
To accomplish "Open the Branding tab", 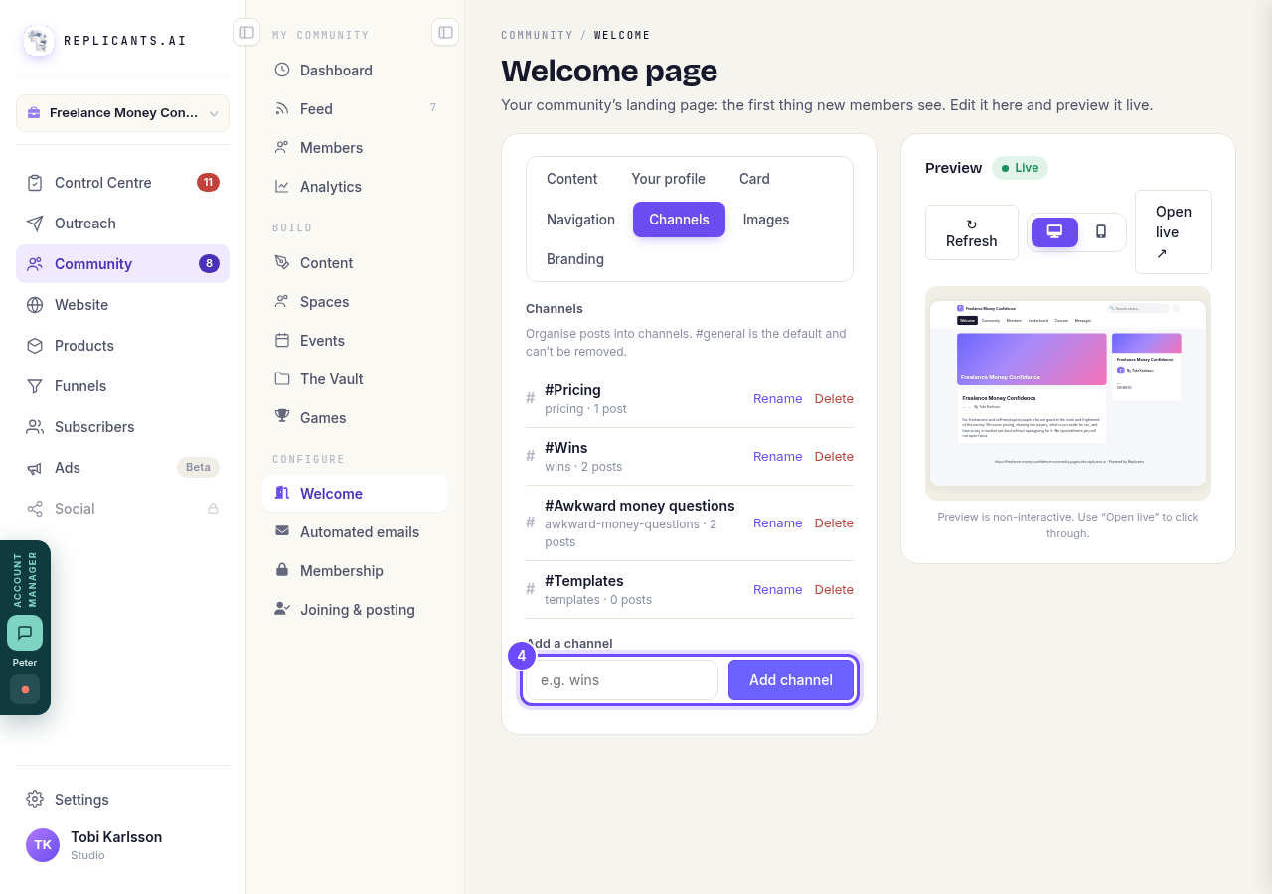I will [x=575, y=259].
